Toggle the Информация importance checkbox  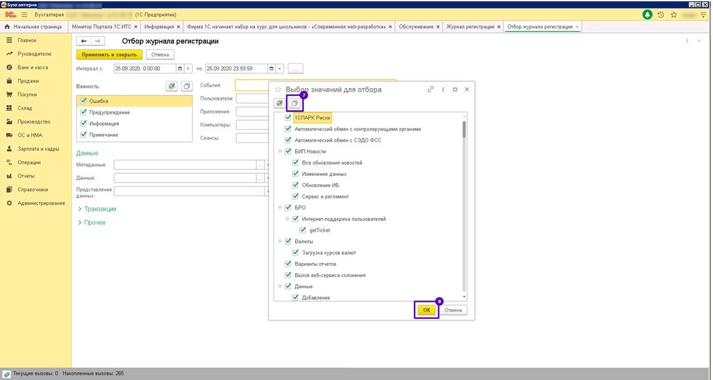[x=83, y=123]
